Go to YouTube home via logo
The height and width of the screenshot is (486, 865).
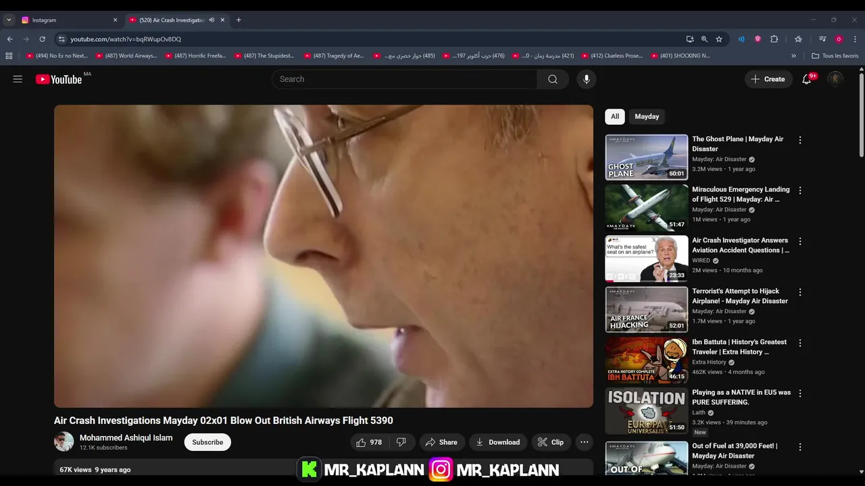tap(59, 80)
